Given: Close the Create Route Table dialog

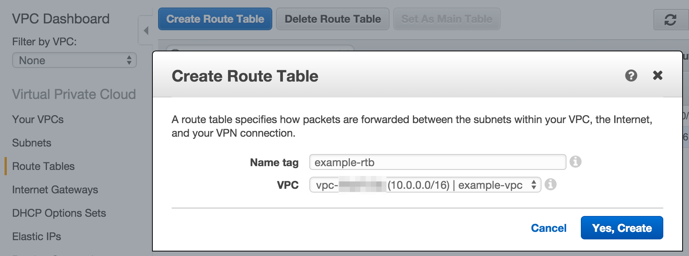Looking at the screenshot, I should point(658,75).
